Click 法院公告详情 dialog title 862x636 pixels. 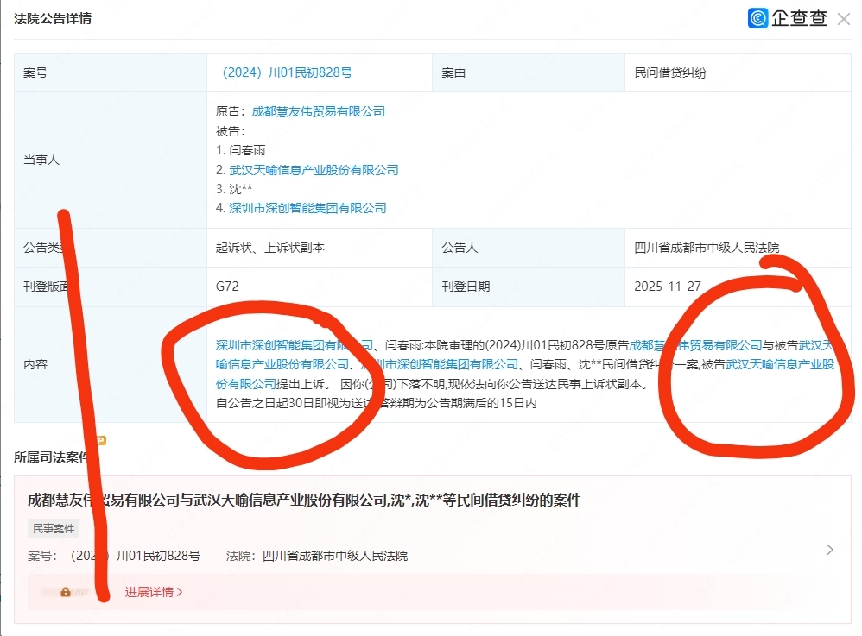(x=53, y=19)
